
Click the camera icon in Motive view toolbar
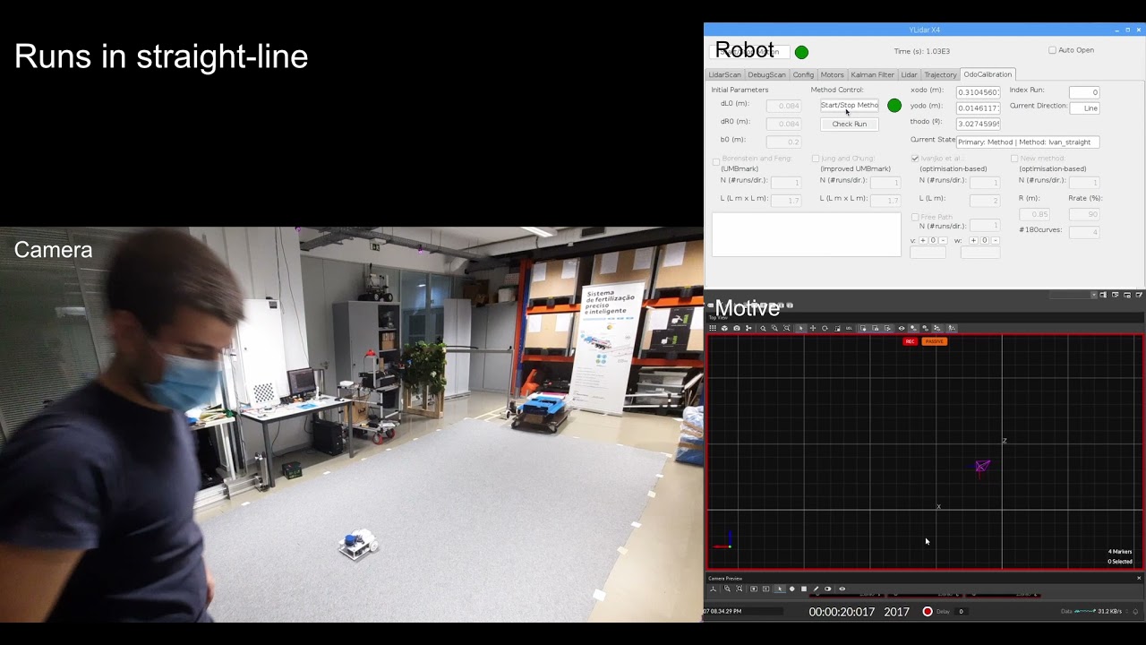pos(737,328)
